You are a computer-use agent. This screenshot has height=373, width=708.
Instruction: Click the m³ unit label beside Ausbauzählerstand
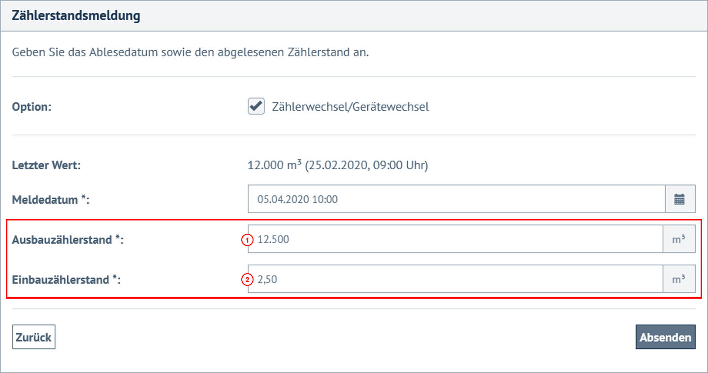[679, 239]
